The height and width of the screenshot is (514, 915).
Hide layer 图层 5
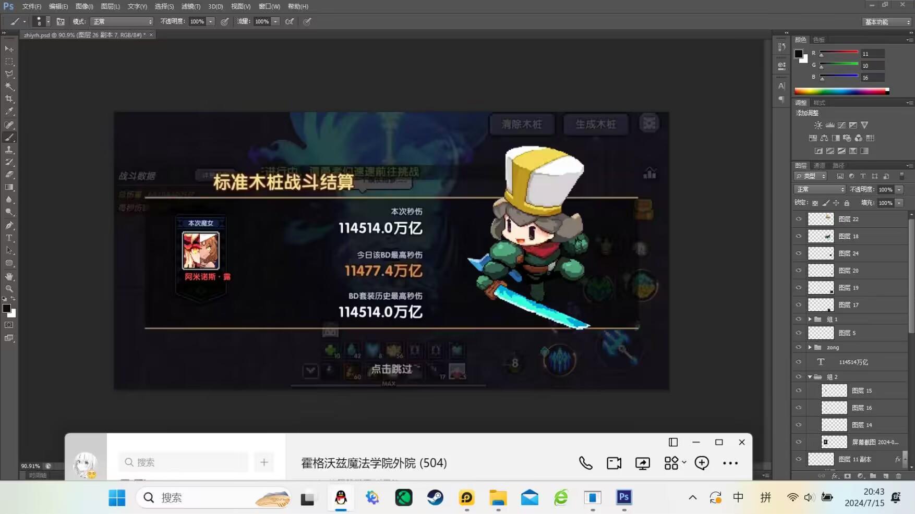(798, 333)
